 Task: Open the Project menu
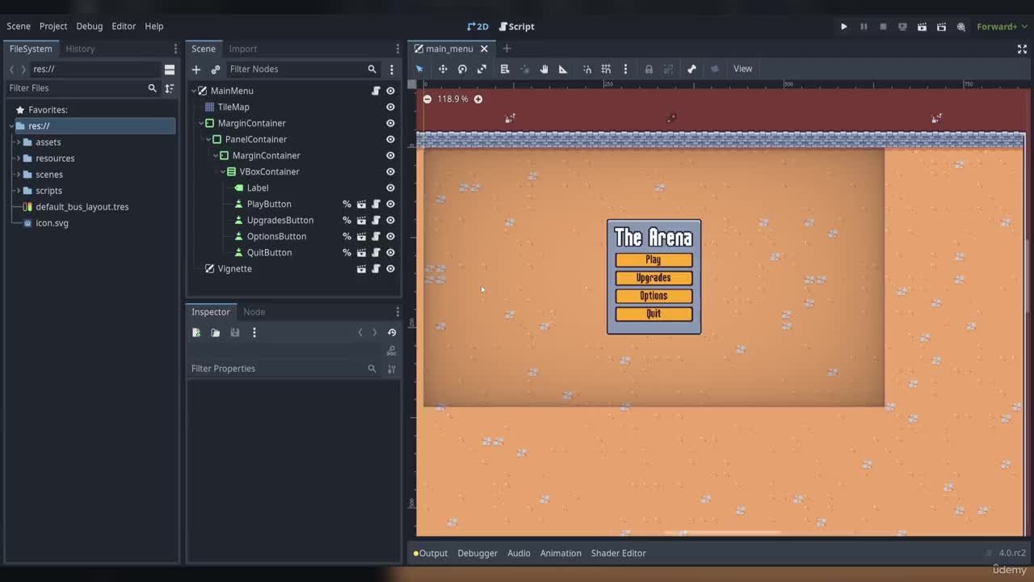point(53,27)
